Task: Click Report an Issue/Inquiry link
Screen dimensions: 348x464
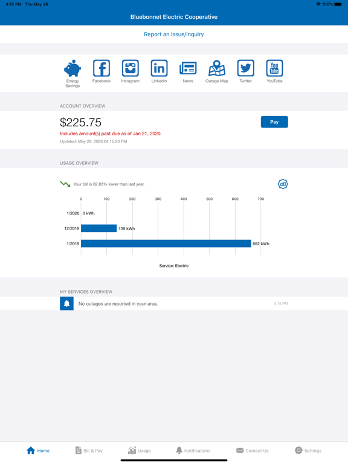Action: [174, 34]
